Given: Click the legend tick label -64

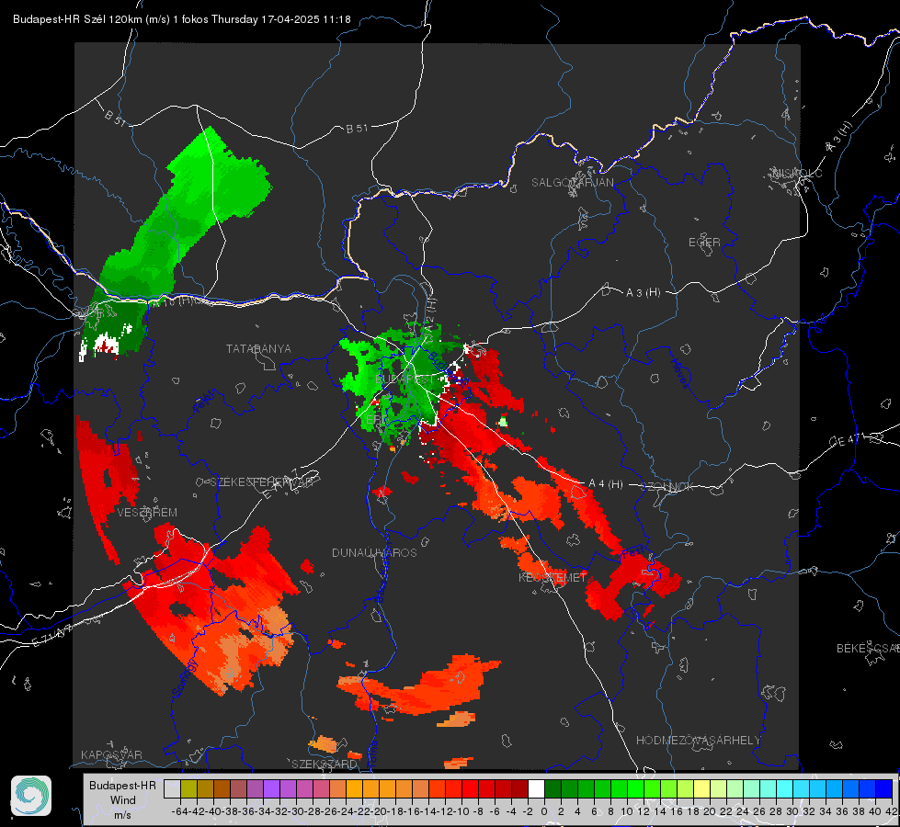Looking at the screenshot, I should pos(179,811).
